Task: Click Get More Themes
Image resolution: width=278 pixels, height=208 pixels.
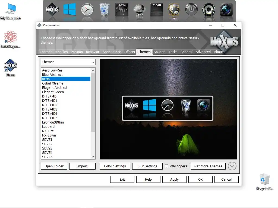Action: [208, 166]
